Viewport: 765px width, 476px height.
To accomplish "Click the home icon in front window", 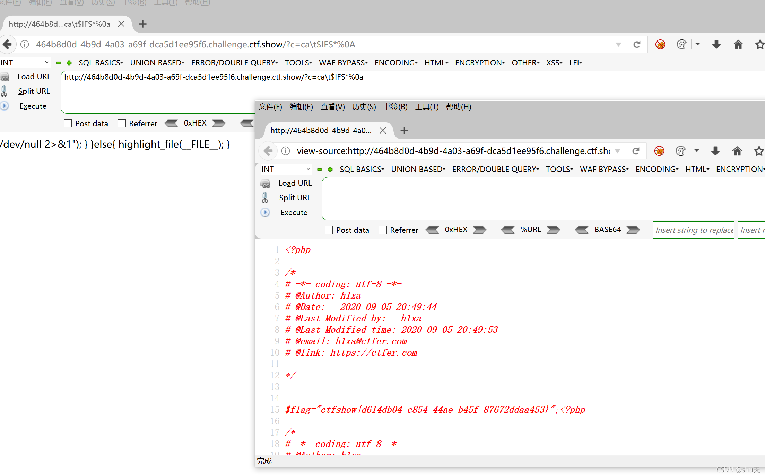I will point(737,151).
